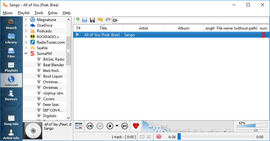
Task: Show the Song info panel
Action: pyautogui.click(x=11, y=120)
